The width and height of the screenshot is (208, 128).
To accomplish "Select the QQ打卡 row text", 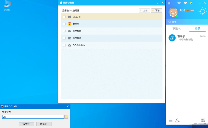I will coord(77,17).
